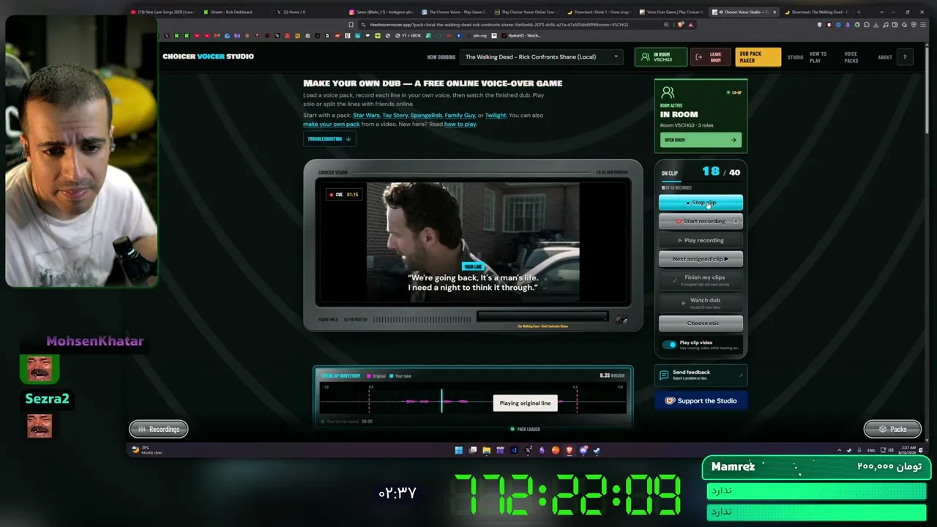
Task: Leave the current room
Action: [x=711, y=56]
